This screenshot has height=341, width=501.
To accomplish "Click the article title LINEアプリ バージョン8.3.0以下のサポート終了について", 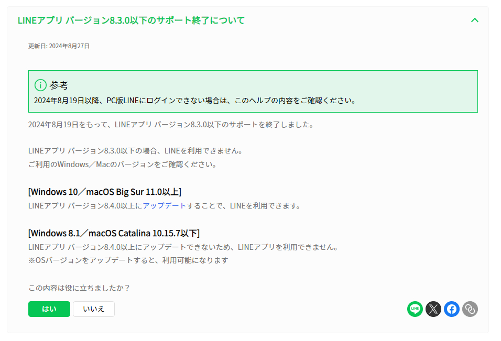I will pyautogui.click(x=131, y=20).
